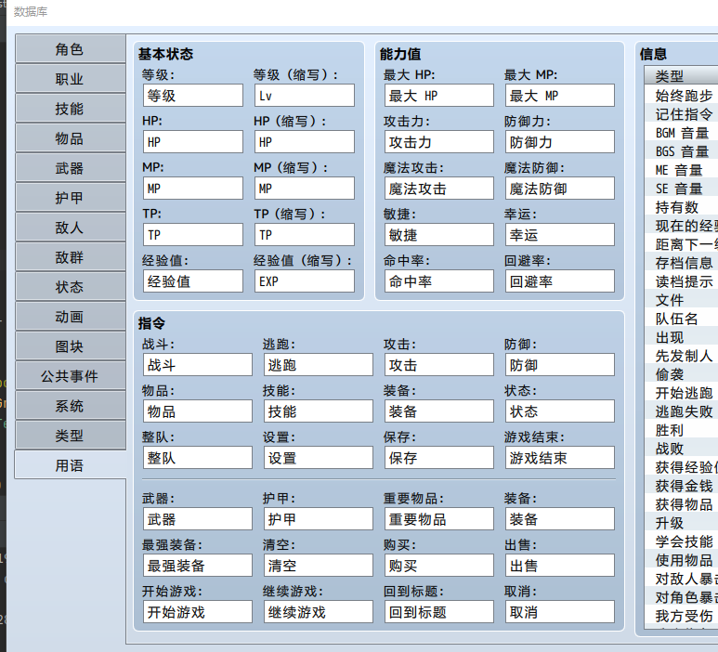Viewport: 718px width, 652px height.
Task: Click the 等级 input field
Action: 193,96
